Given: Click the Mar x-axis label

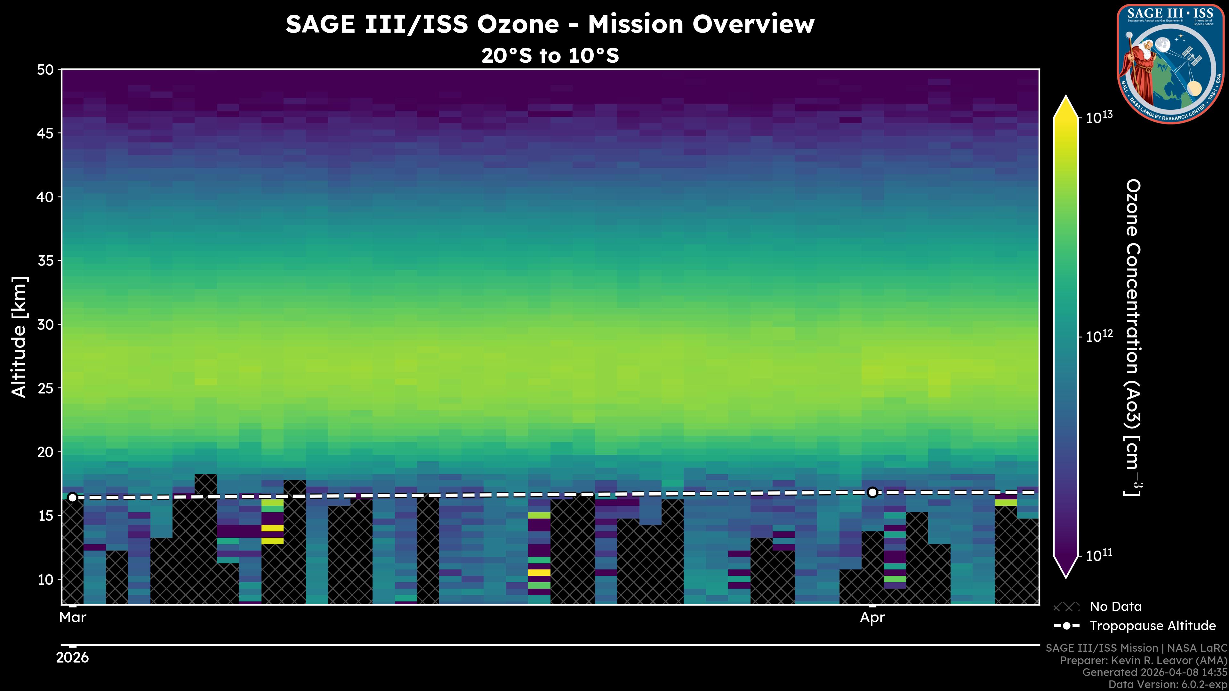Looking at the screenshot, I should click(73, 617).
